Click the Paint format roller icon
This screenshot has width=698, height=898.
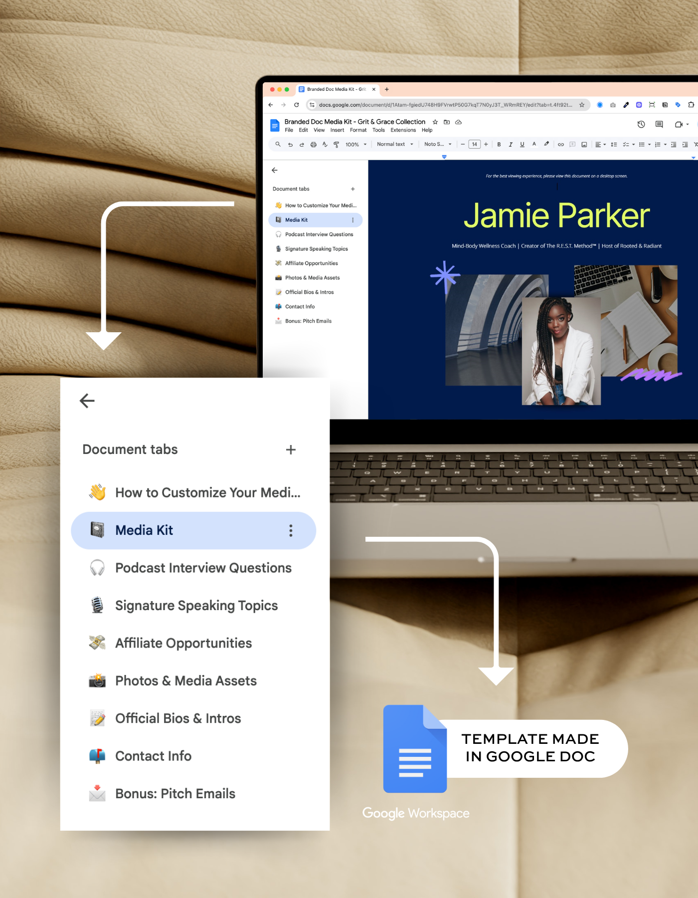pos(336,145)
